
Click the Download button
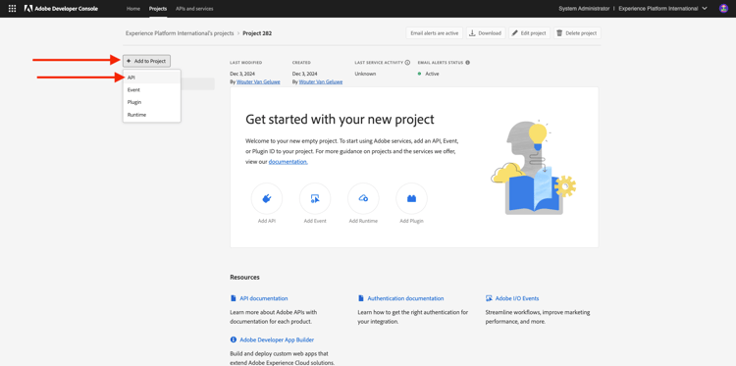(x=486, y=33)
